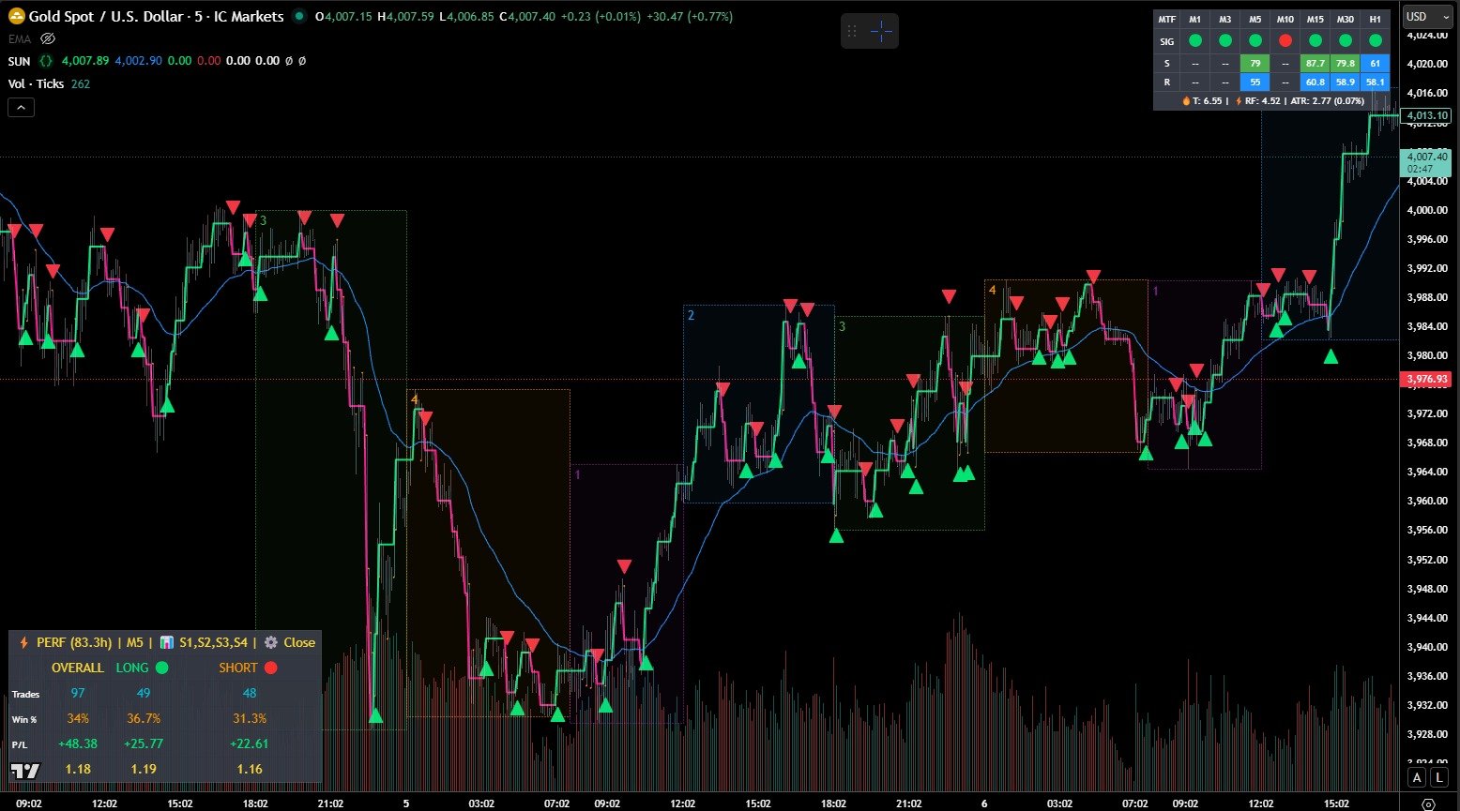
Task: Open chart settings gear at bottom right
Action: [x=1428, y=803]
